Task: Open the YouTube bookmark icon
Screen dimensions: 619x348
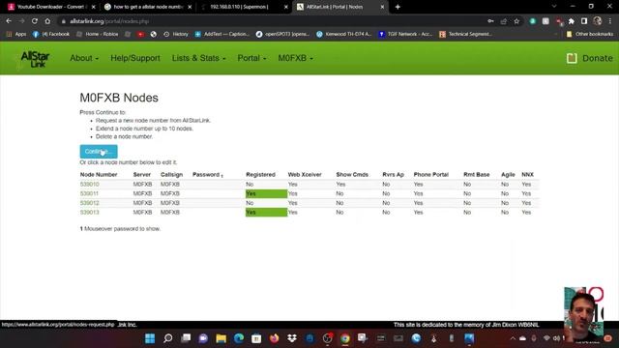Action: point(140,35)
